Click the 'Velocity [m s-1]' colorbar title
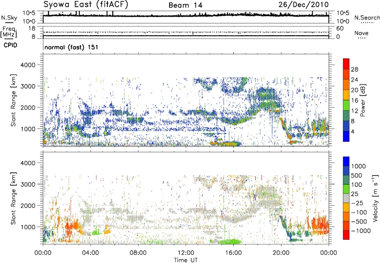The width and height of the screenshot is (380, 263). coord(375,198)
